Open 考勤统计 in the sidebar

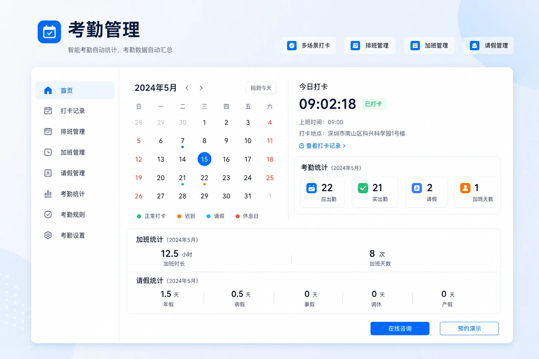[x=75, y=194]
